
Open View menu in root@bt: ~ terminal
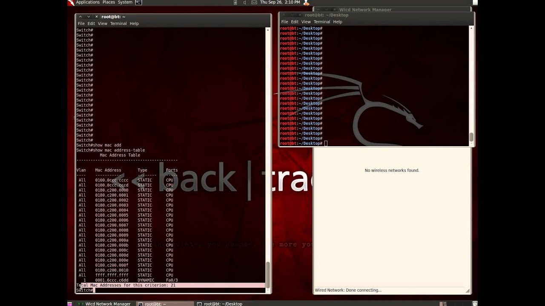pyautogui.click(x=103, y=24)
